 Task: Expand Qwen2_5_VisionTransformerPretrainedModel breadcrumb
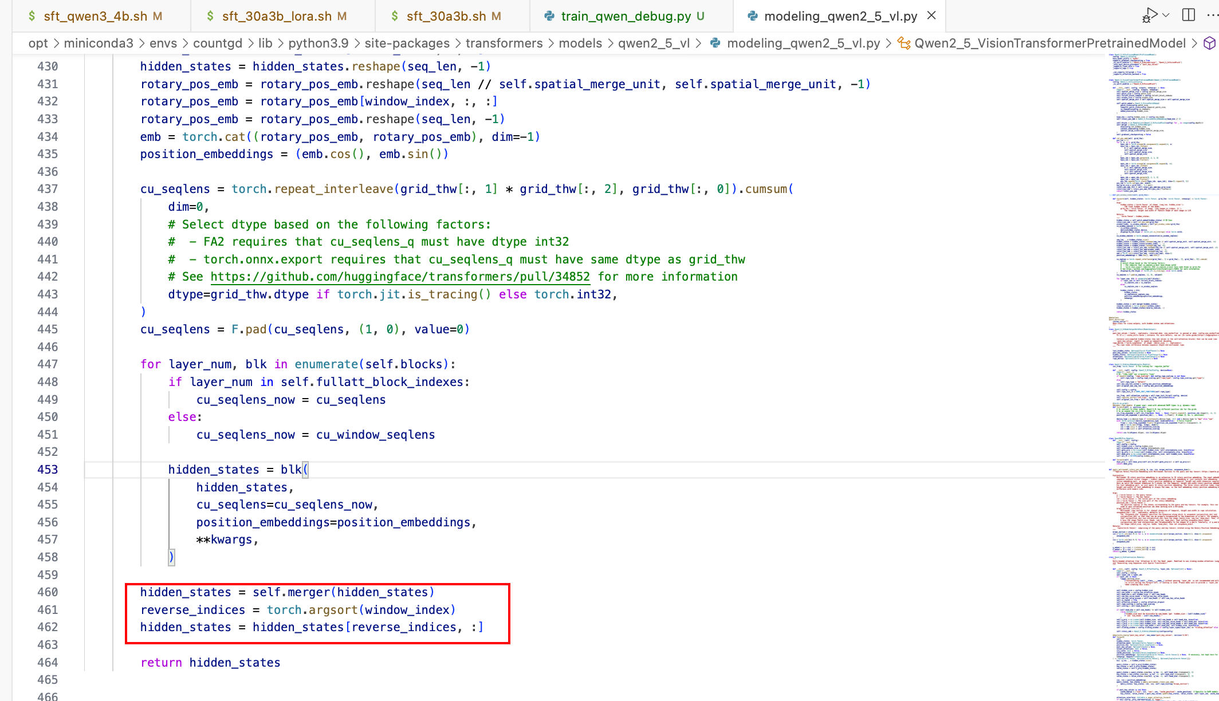(x=1049, y=44)
